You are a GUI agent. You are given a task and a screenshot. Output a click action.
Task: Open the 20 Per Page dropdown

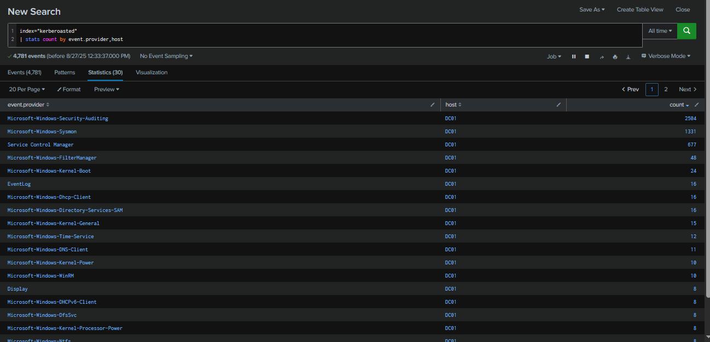[x=27, y=89]
